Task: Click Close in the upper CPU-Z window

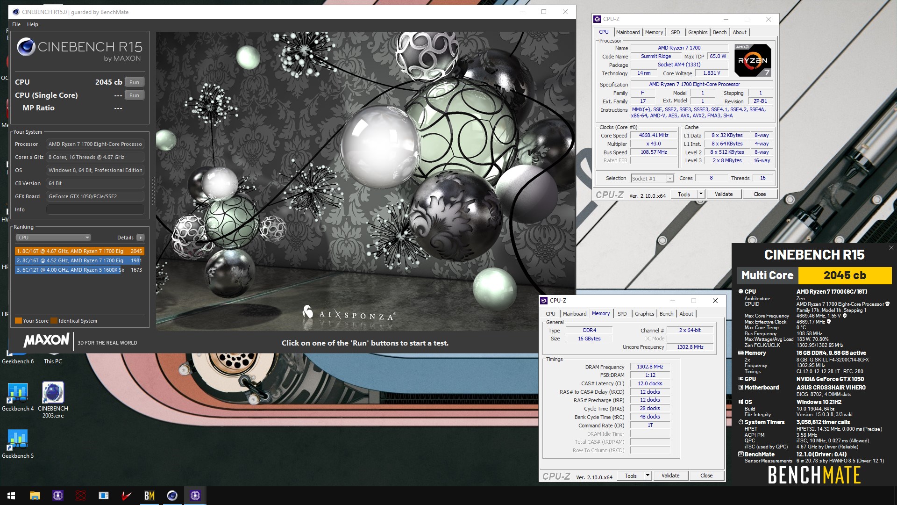Action: pos(760,194)
